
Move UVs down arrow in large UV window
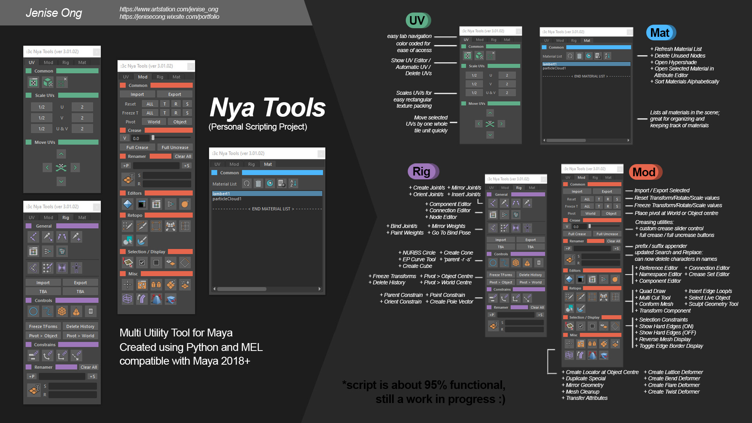(61, 181)
